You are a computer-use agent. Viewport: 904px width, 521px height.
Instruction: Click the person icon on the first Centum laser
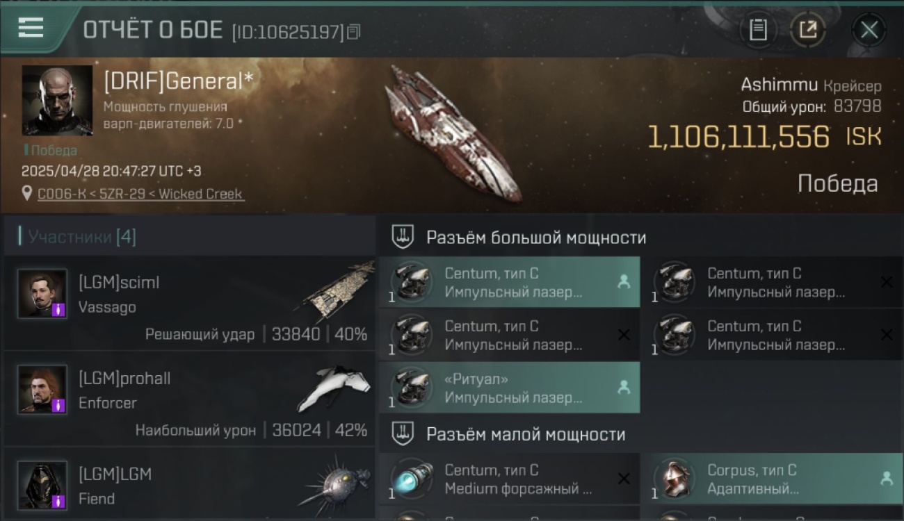pyautogui.click(x=624, y=281)
